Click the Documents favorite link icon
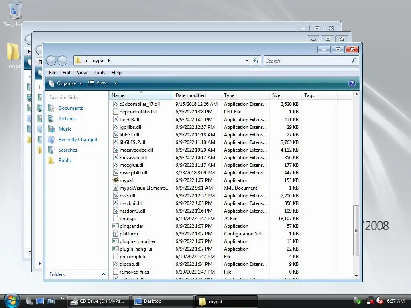The image size is (411, 308). [x=51, y=108]
